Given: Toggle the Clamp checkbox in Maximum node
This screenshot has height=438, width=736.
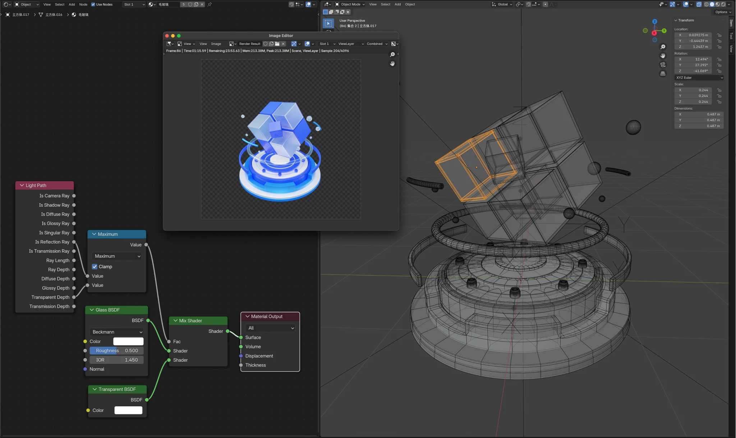Looking at the screenshot, I should pyautogui.click(x=95, y=266).
